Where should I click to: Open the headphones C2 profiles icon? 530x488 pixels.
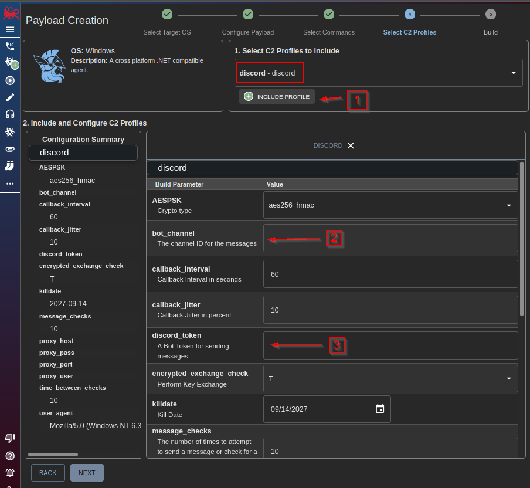pos(10,114)
